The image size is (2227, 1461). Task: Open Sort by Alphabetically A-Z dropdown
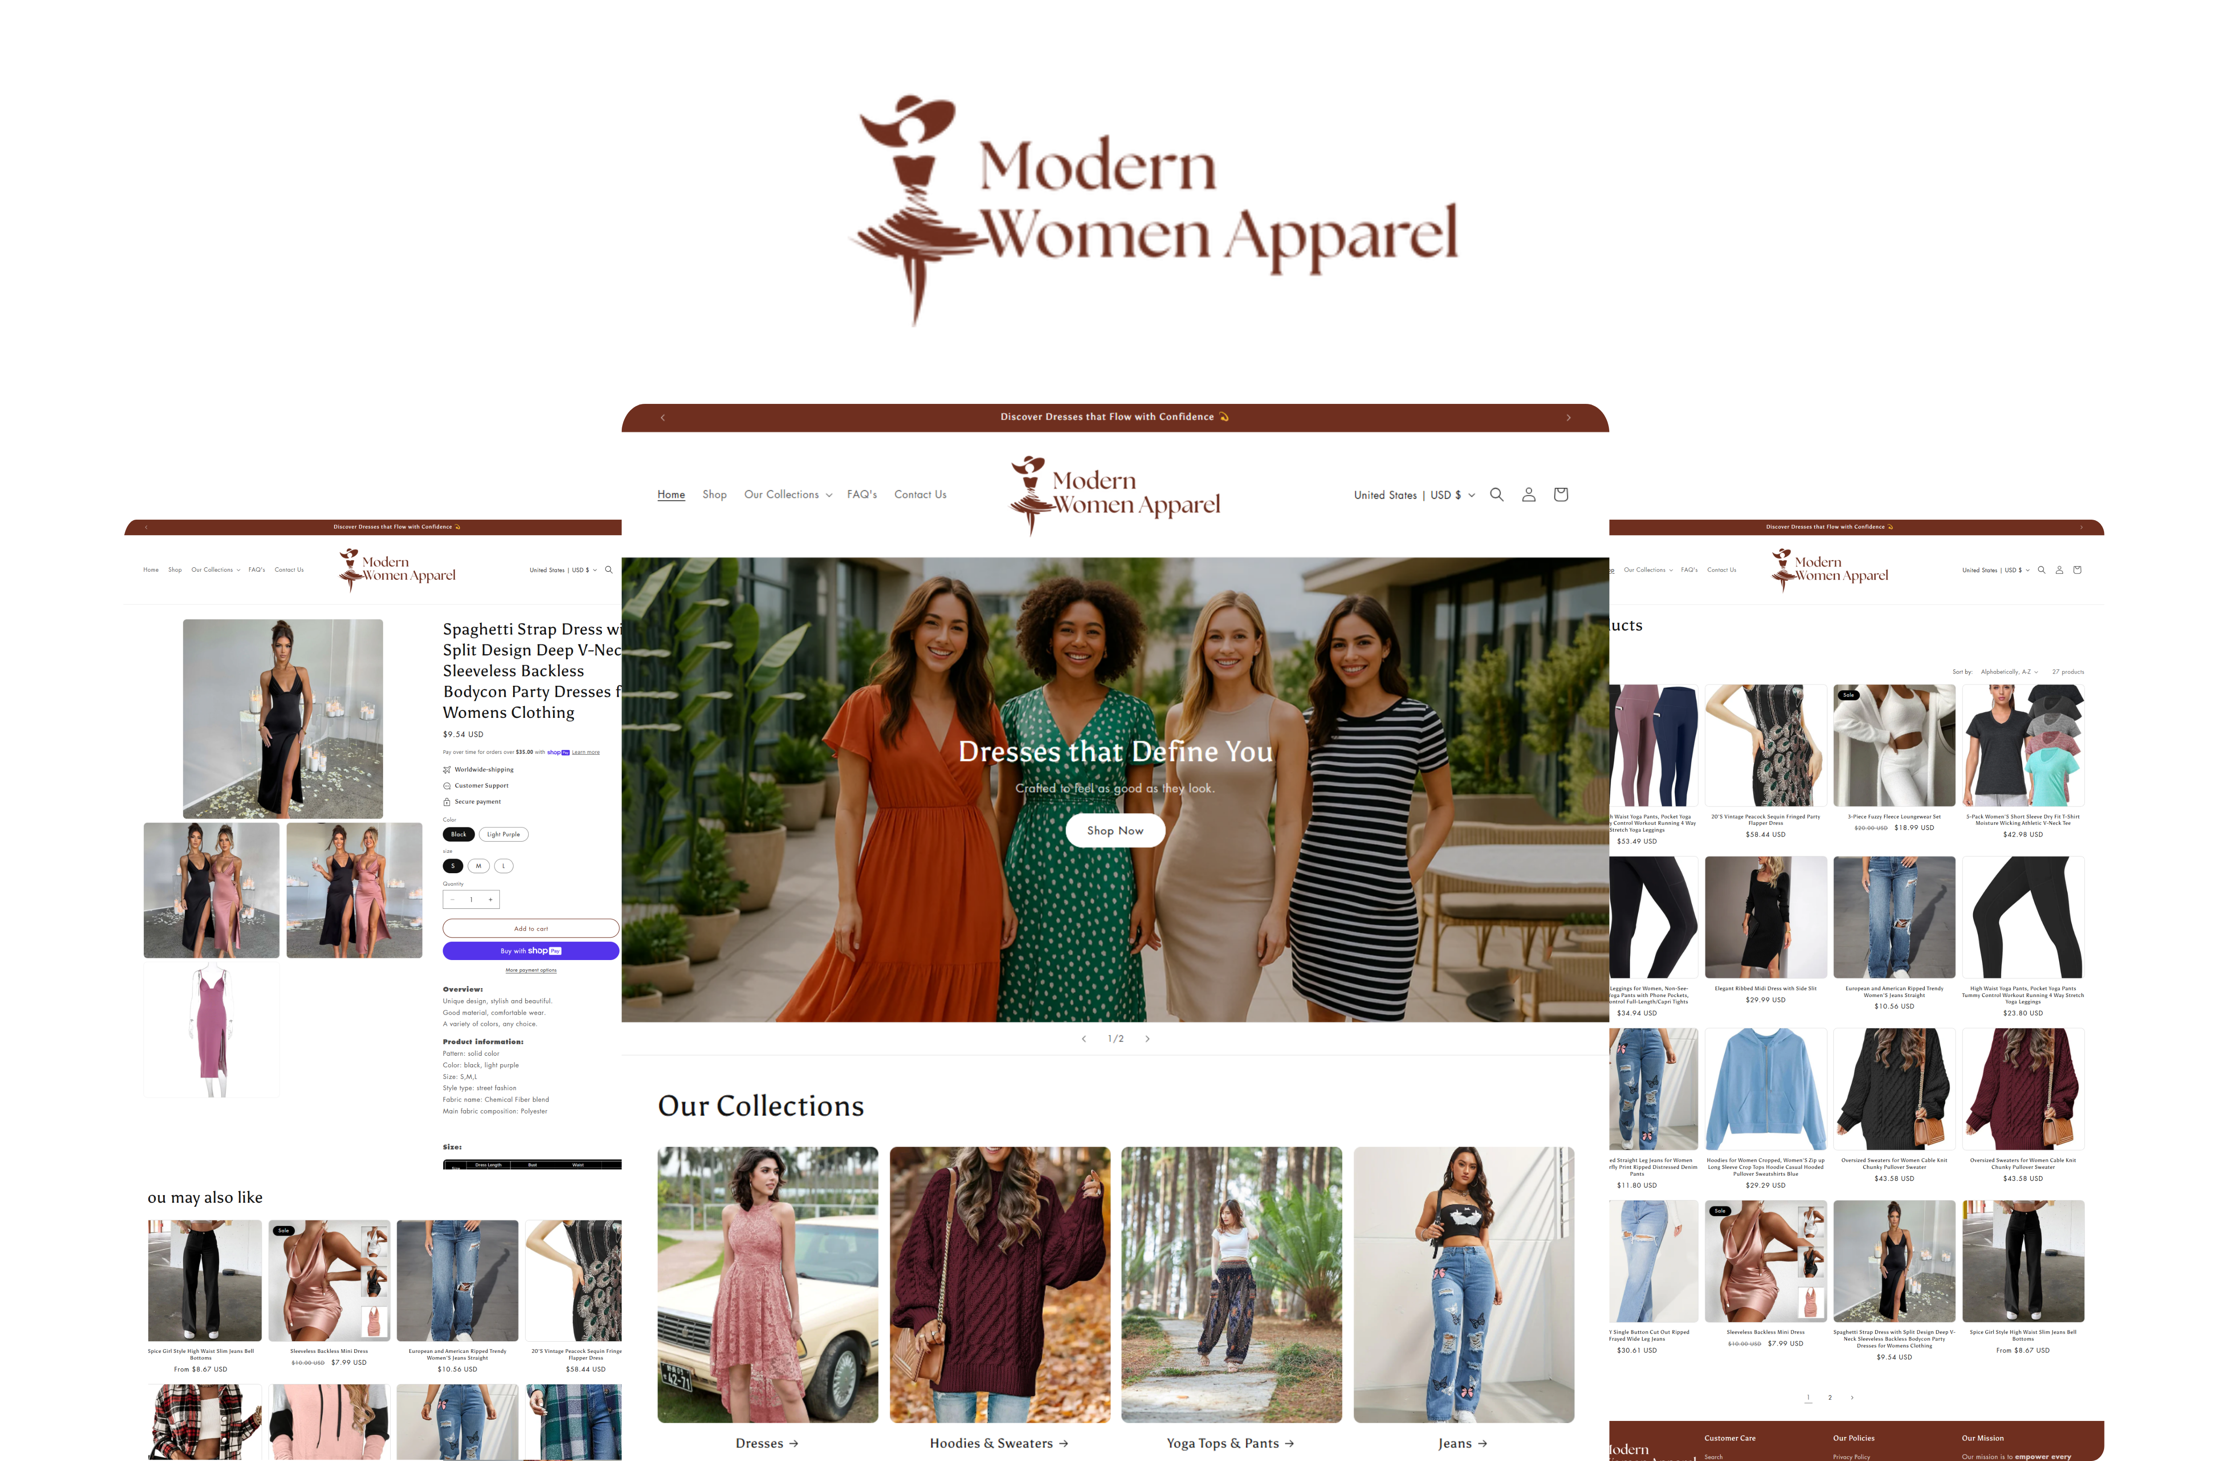click(x=2008, y=671)
